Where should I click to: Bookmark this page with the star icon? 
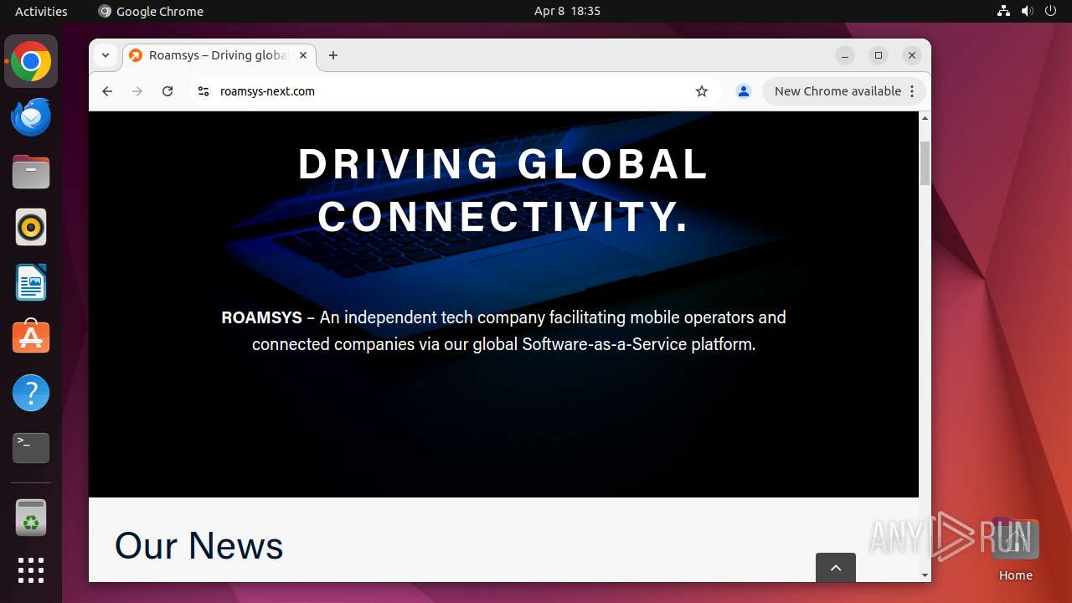[702, 91]
